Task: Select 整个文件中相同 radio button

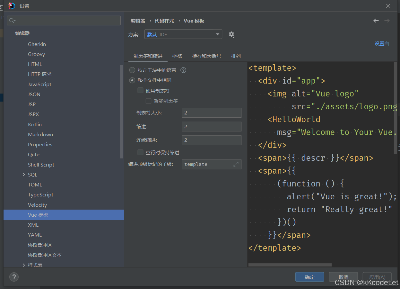Action: coord(132,80)
